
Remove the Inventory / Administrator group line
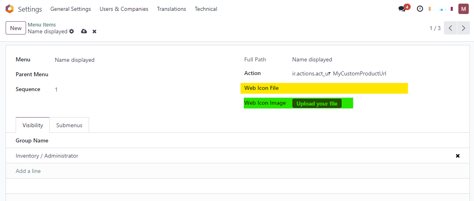click(458, 156)
